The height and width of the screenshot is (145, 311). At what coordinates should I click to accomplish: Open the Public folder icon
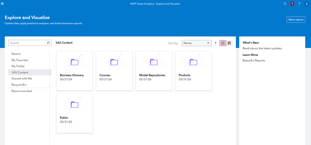pos(75,104)
